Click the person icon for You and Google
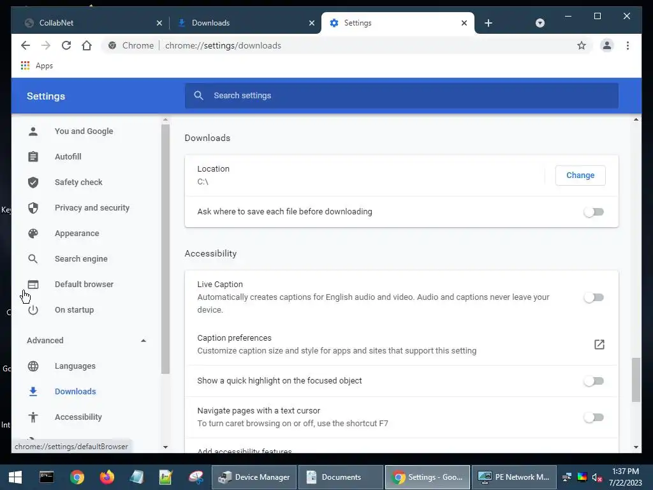The image size is (653, 490). click(33, 131)
